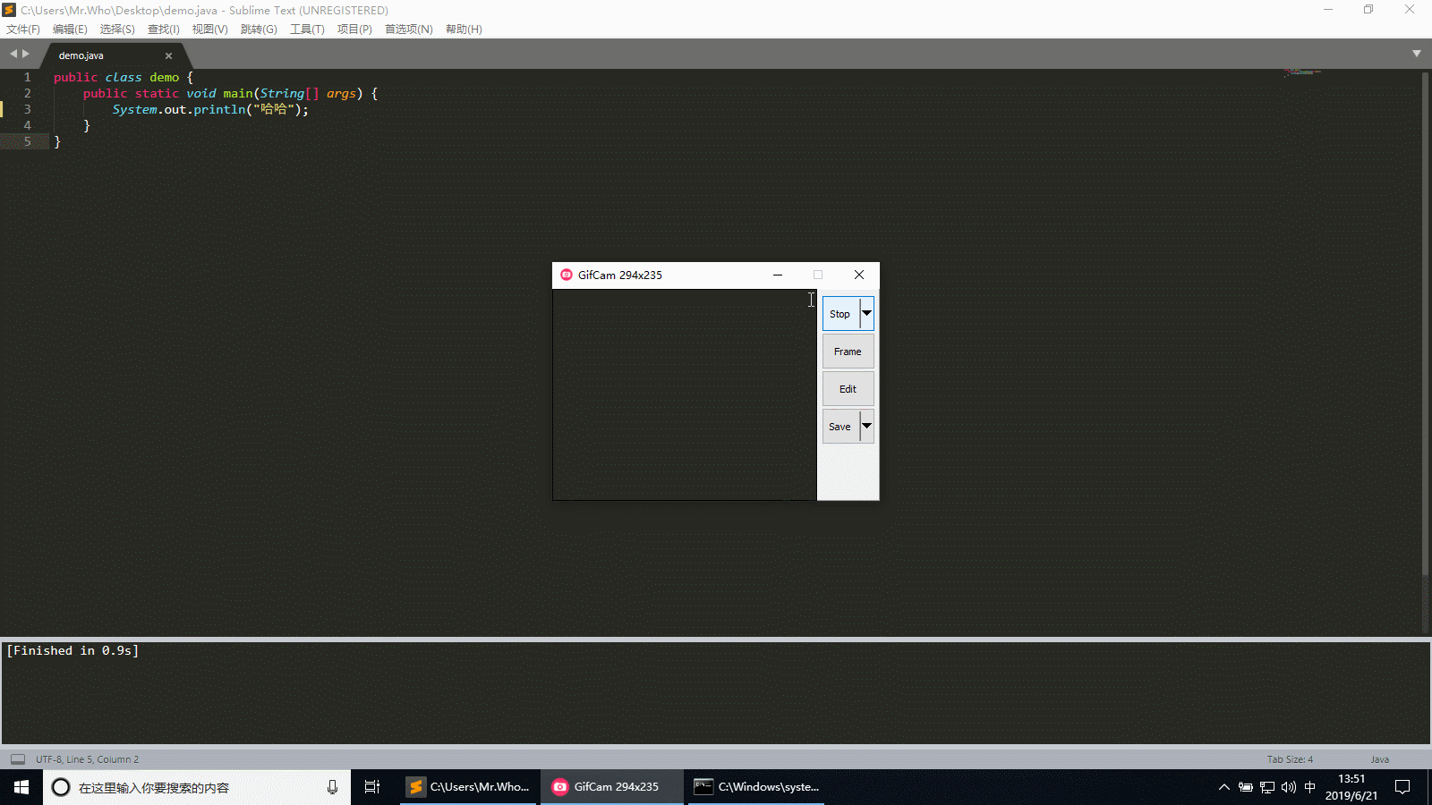This screenshot has width=1432, height=805.
Task: Go to the next tab using right arrow
Action: pos(26,54)
